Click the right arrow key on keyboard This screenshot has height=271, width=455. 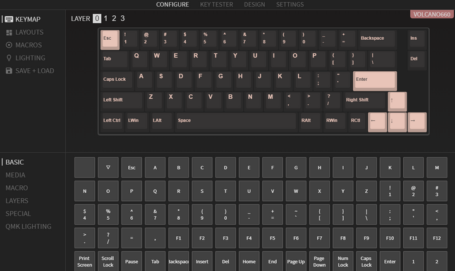point(416,121)
